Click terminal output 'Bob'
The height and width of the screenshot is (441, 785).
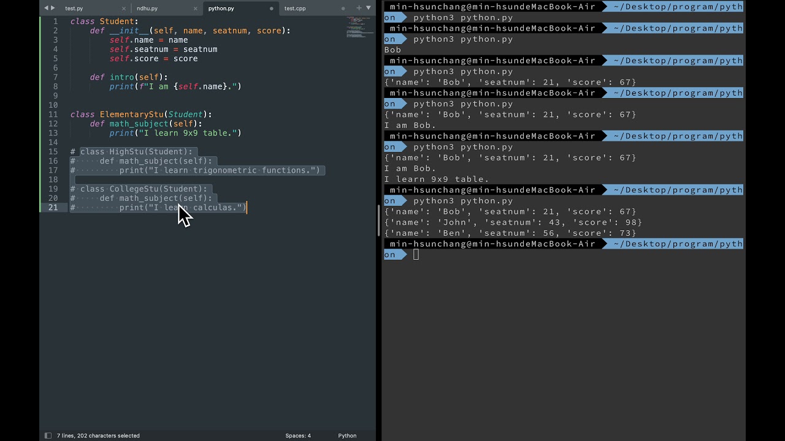point(392,50)
